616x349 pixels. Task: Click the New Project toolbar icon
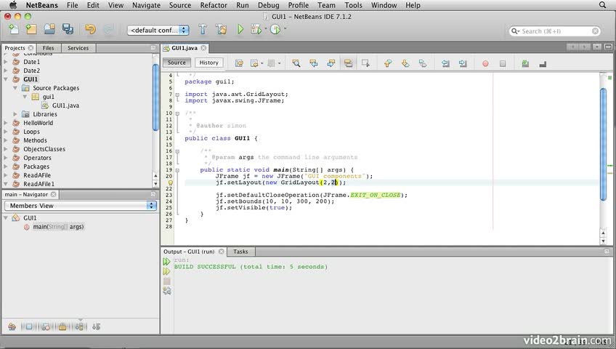[31, 30]
